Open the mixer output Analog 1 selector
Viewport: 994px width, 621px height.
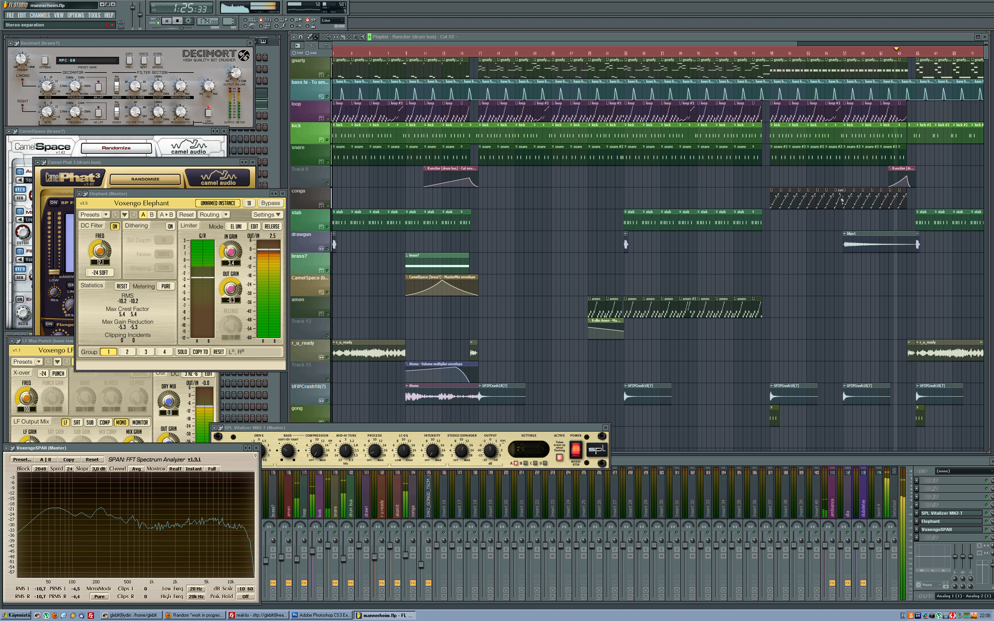pyautogui.click(x=964, y=596)
